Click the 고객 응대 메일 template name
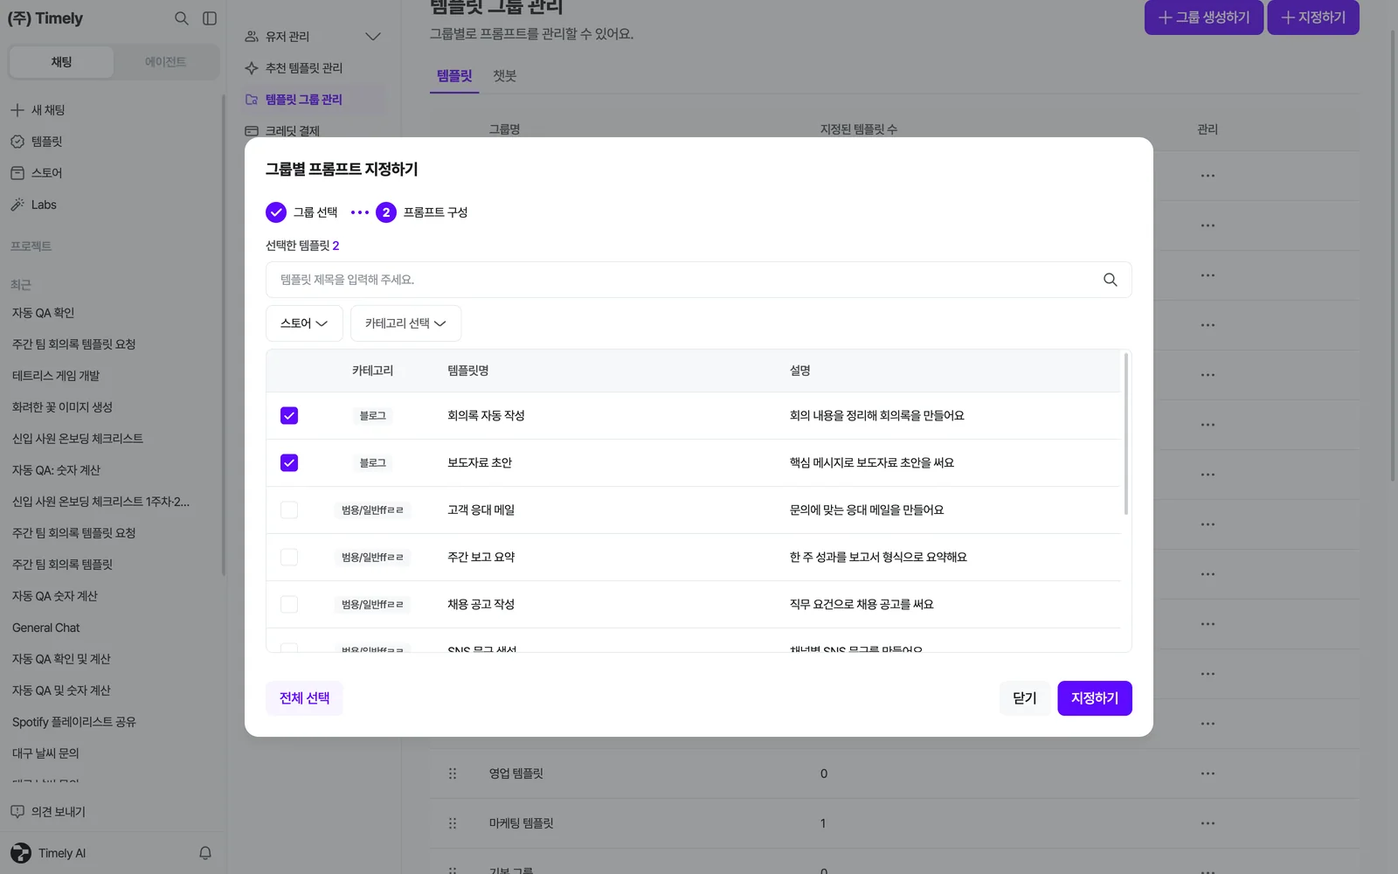This screenshot has height=874, width=1398. (x=481, y=510)
